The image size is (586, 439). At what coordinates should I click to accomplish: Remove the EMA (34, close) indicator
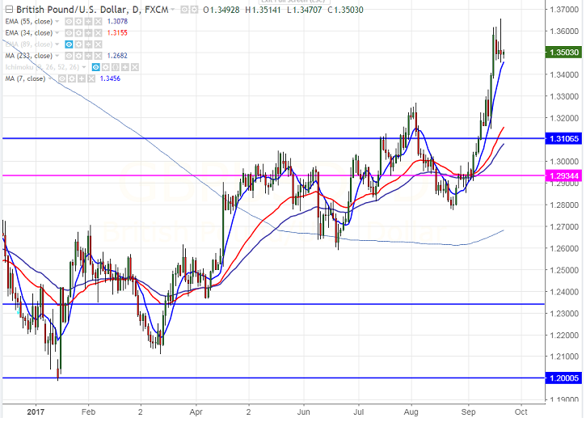pos(98,33)
